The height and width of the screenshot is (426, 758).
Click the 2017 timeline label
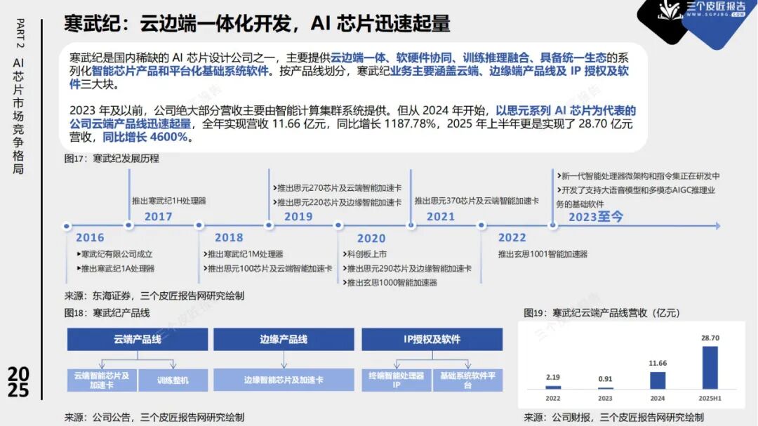[158, 217]
